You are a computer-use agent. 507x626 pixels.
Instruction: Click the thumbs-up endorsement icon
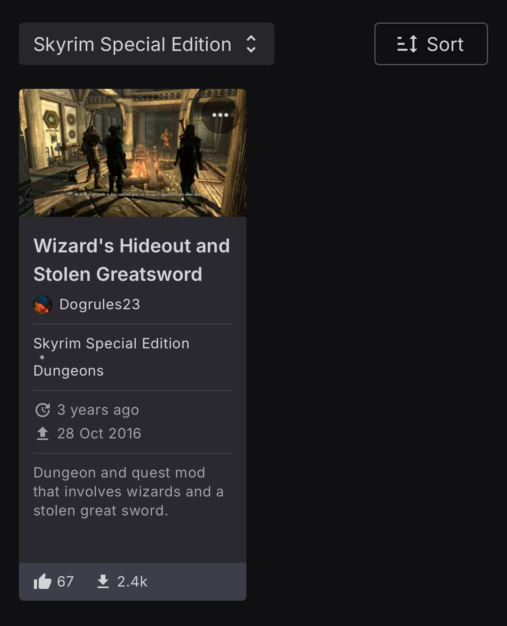click(x=43, y=581)
